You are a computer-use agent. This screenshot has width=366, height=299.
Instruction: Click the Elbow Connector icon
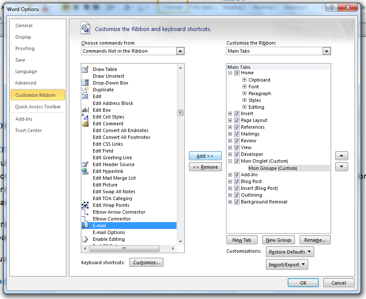click(x=85, y=219)
